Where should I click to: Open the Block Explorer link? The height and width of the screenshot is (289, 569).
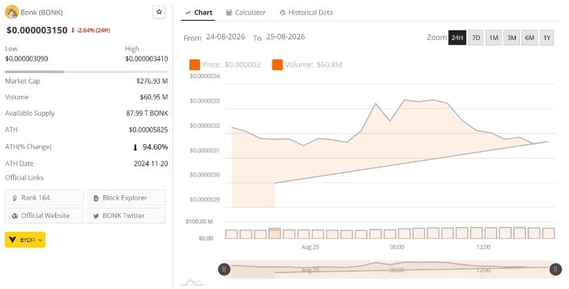(126, 198)
